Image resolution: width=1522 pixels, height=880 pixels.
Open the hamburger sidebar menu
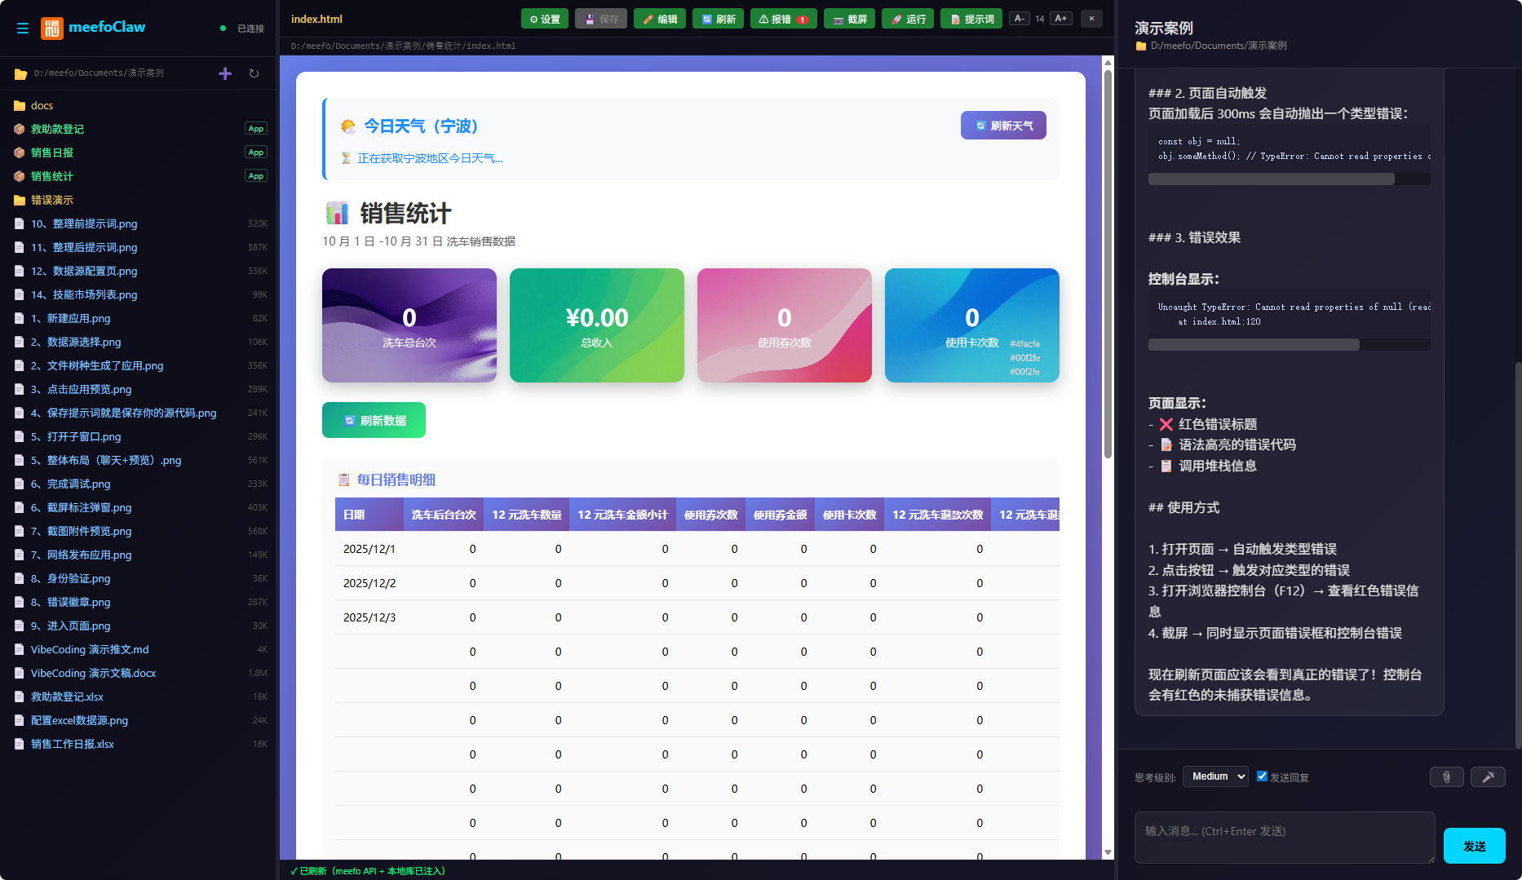(x=23, y=28)
